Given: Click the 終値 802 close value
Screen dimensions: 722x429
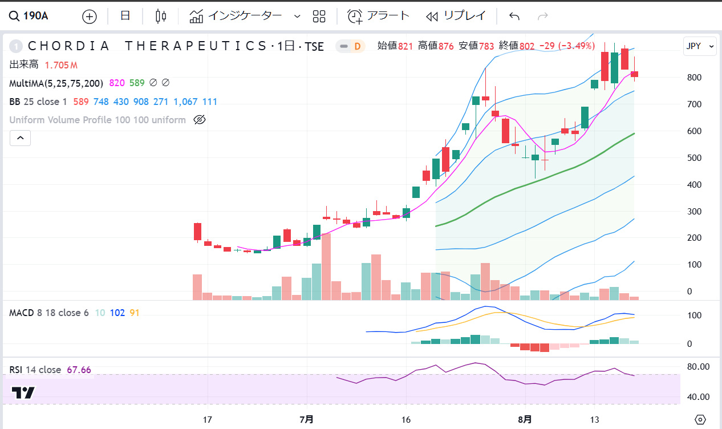Looking at the screenshot, I should click(x=517, y=46).
